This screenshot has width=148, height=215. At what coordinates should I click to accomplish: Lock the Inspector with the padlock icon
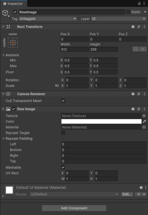139,3
